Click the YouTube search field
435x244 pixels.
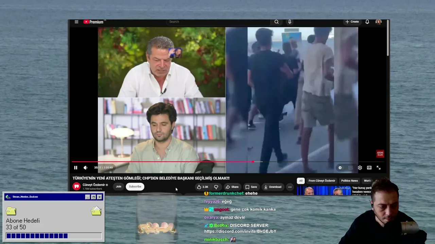[218, 22]
